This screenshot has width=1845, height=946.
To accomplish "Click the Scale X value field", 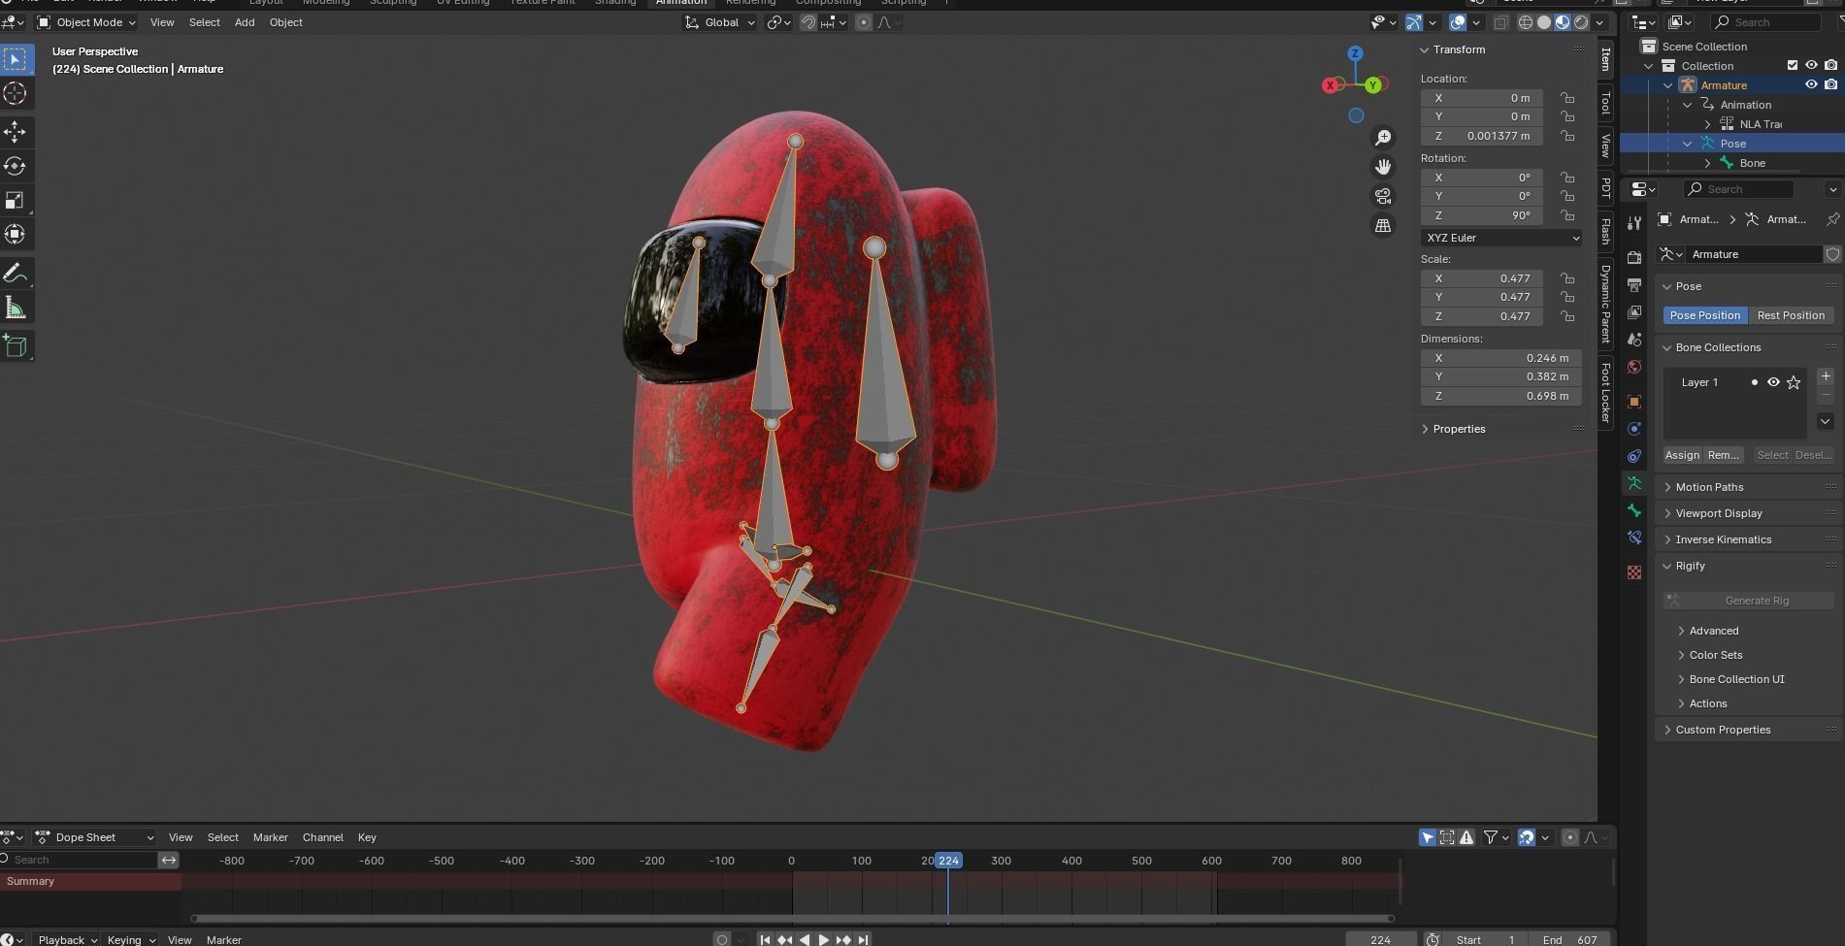I will pyautogui.click(x=1482, y=278).
